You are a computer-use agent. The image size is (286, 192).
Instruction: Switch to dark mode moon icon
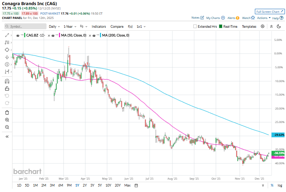(279, 26)
